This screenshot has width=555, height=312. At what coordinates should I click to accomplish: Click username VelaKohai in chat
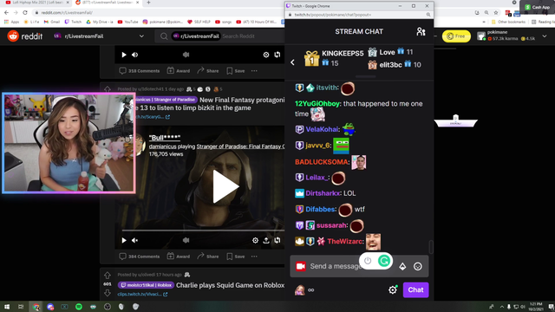[x=322, y=129]
